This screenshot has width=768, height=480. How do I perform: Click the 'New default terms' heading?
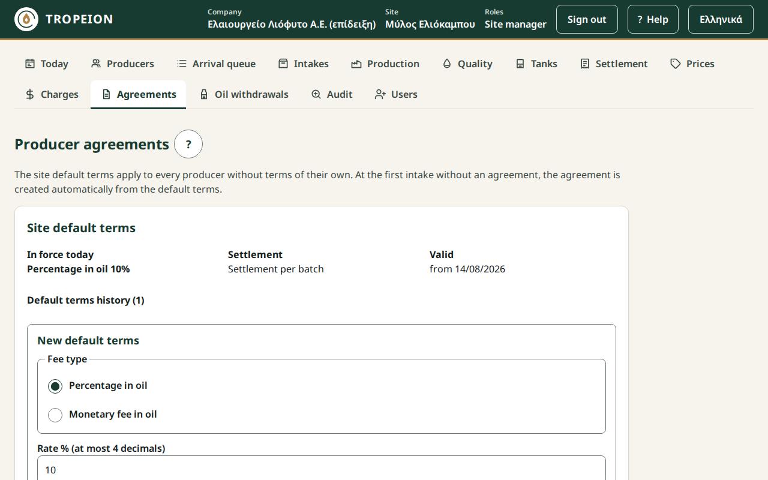tap(88, 340)
